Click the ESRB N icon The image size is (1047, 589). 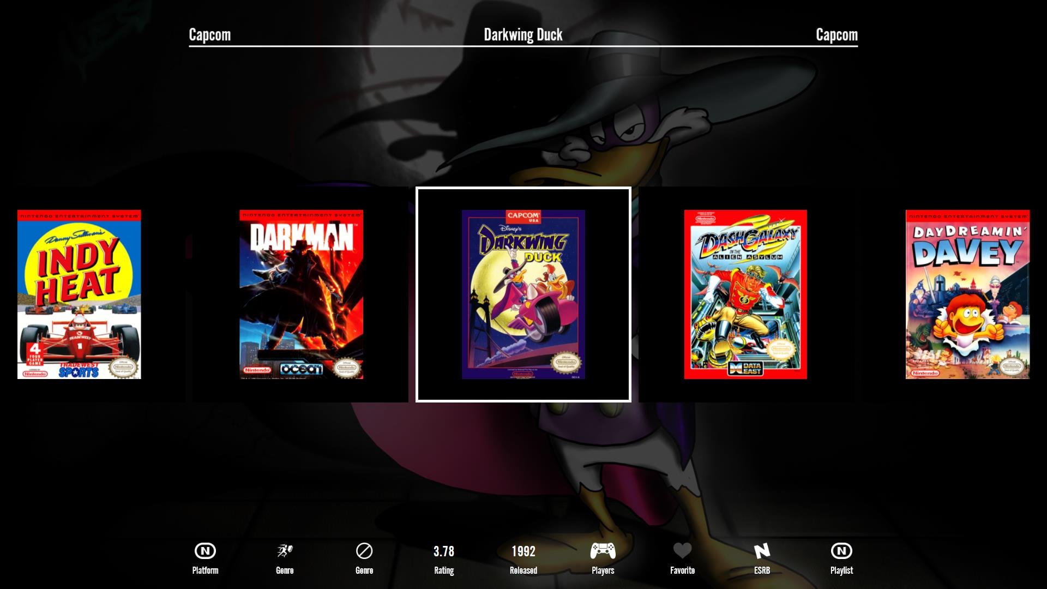tap(762, 551)
